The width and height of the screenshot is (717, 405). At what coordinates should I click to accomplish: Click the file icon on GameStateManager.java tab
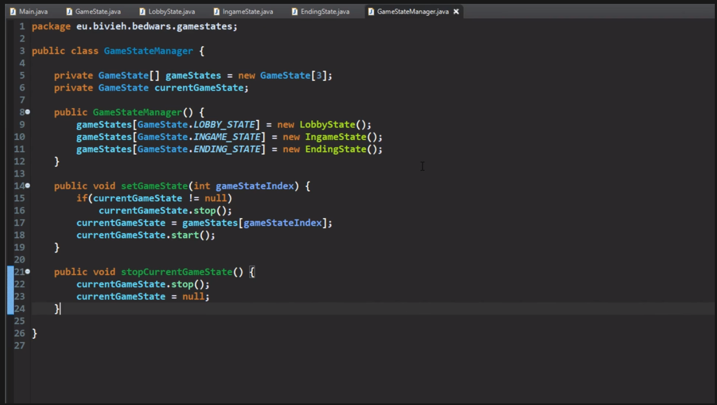[x=371, y=12]
